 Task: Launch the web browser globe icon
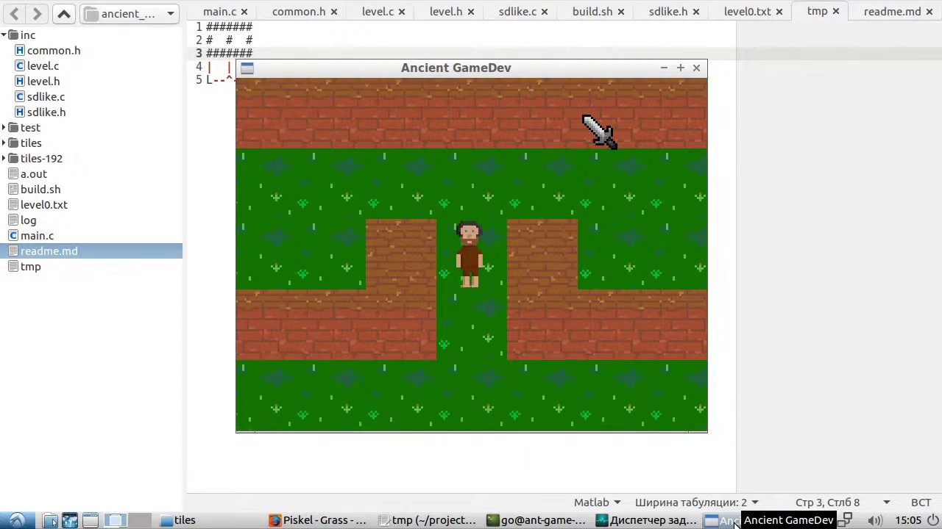coord(70,520)
